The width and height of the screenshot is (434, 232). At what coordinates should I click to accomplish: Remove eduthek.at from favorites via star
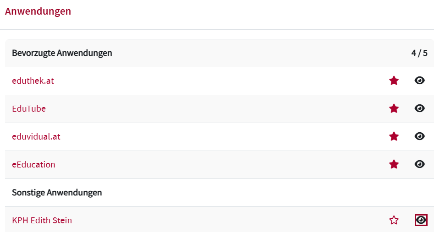[x=394, y=81]
